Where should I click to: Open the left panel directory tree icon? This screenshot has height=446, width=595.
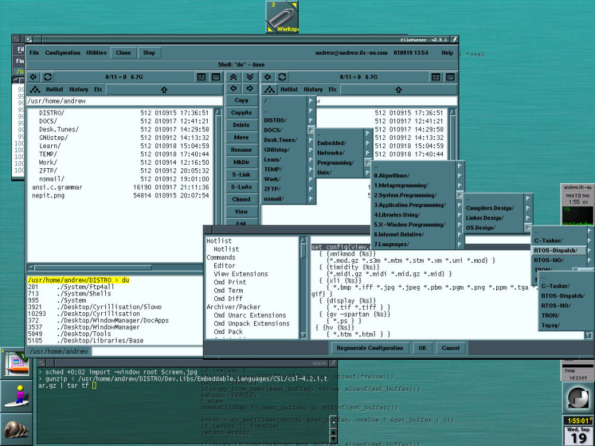tap(35, 90)
